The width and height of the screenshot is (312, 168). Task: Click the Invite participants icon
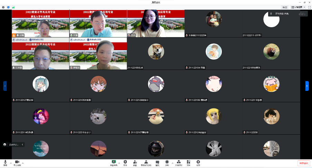click(x=135, y=162)
